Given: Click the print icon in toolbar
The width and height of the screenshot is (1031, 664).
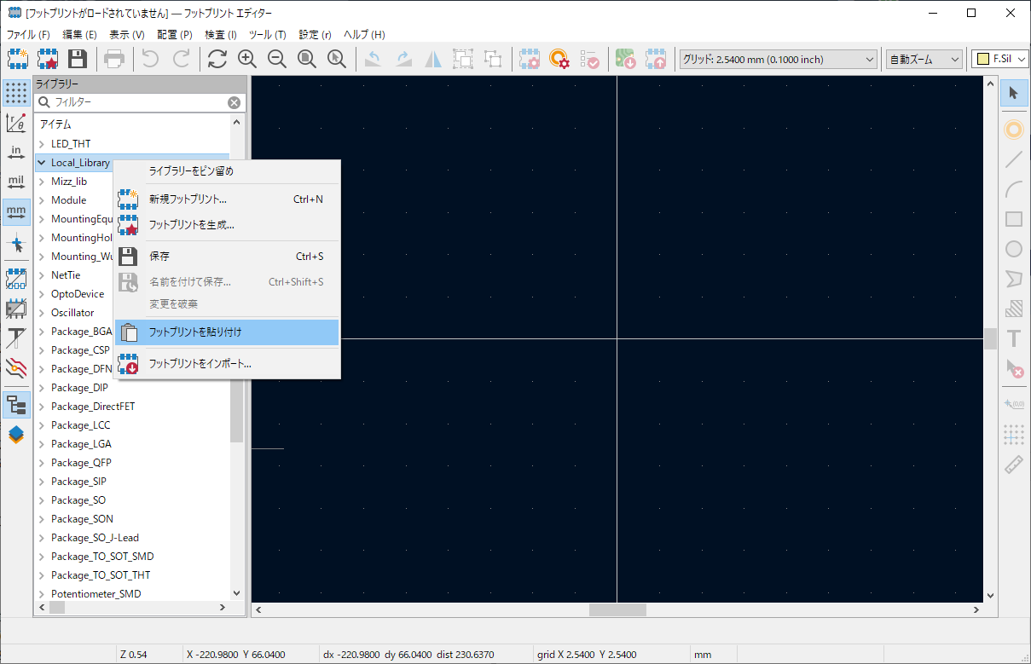Looking at the screenshot, I should point(114,59).
